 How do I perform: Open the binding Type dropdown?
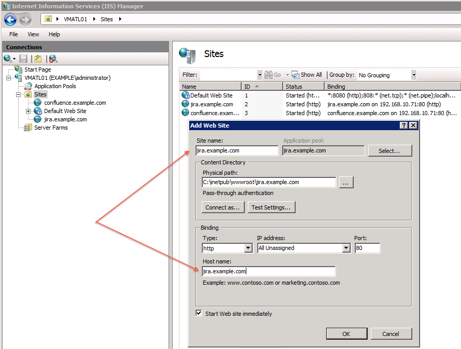[248, 248]
